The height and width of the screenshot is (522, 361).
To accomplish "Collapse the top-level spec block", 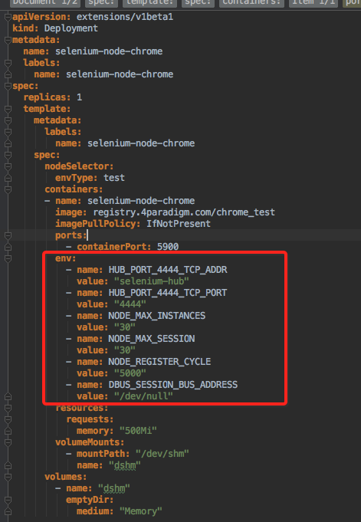I will (x=8, y=86).
